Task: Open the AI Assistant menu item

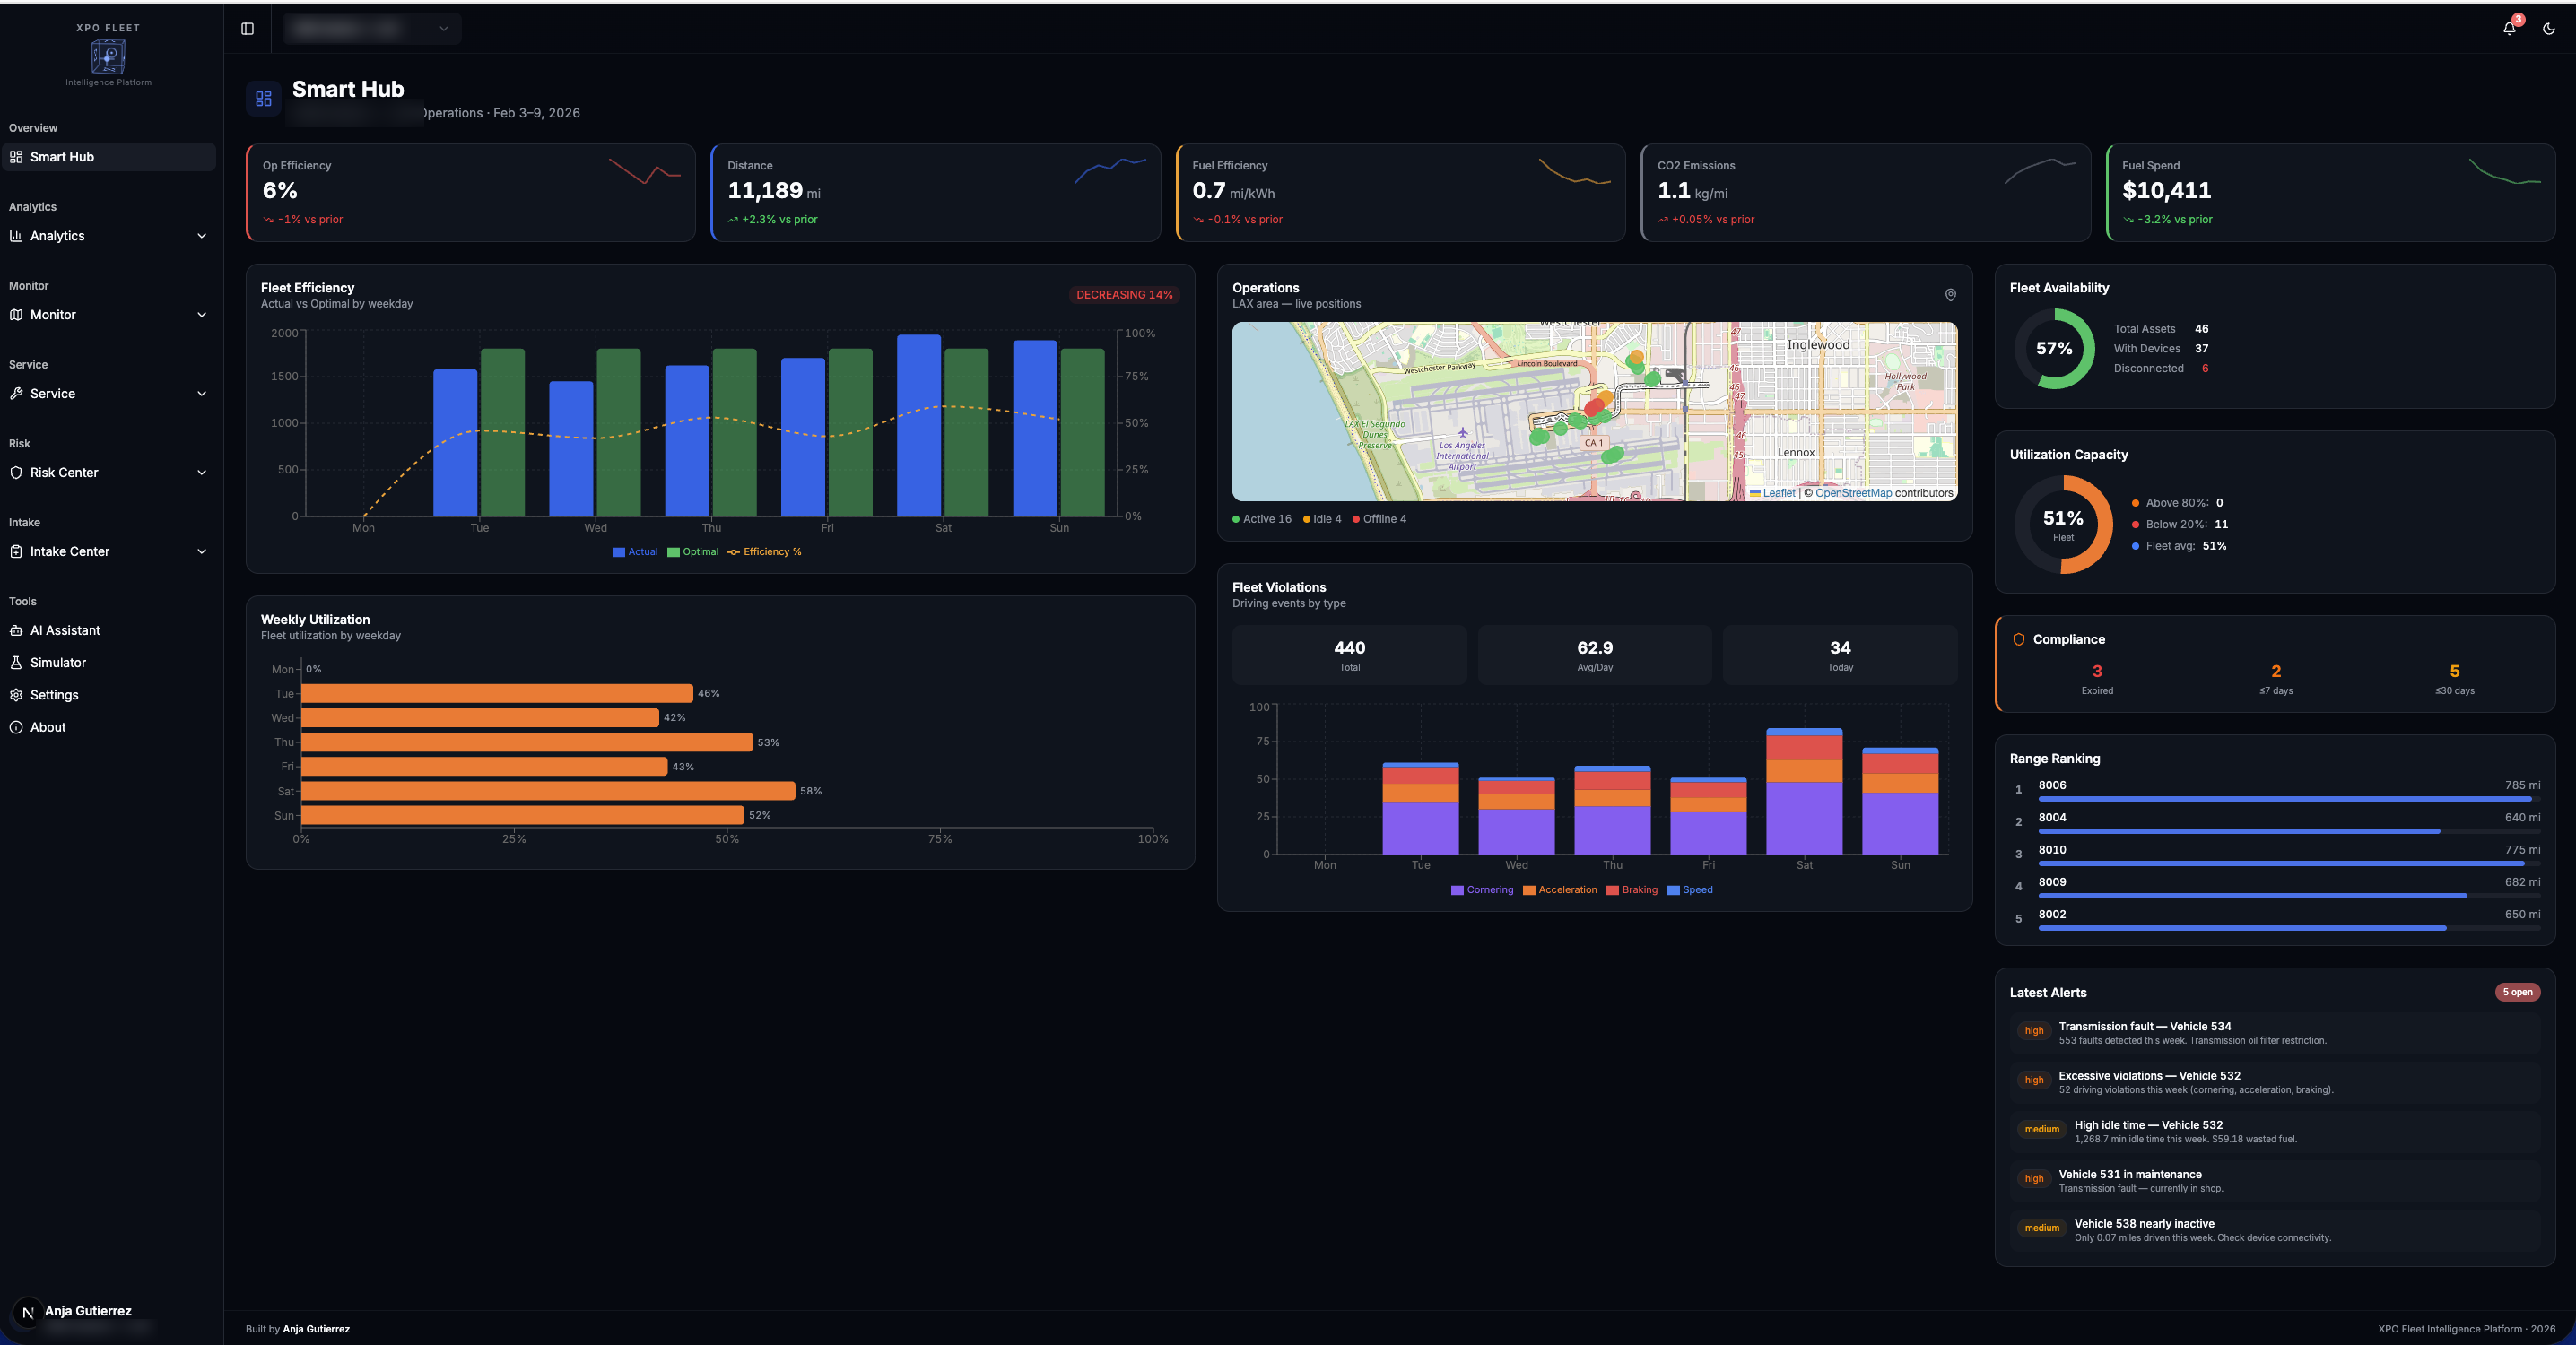Action: click(x=109, y=630)
